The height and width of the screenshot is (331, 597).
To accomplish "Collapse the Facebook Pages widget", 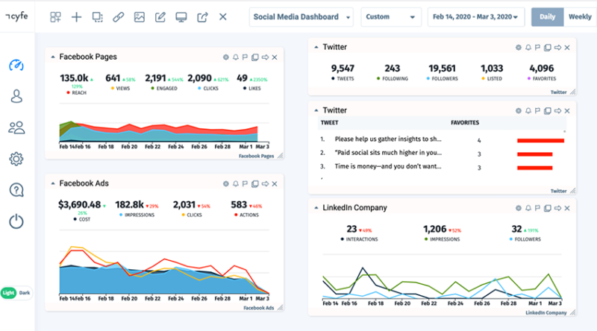I will [x=52, y=57].
